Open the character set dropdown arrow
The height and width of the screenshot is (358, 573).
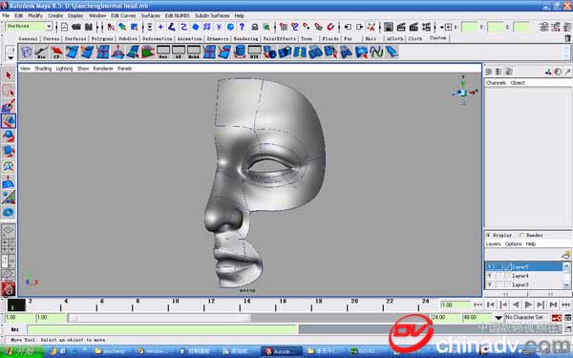coord(499,318)
